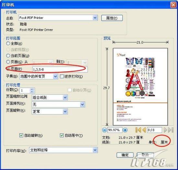Click the document preview thumbnail

tap(140, 87)
